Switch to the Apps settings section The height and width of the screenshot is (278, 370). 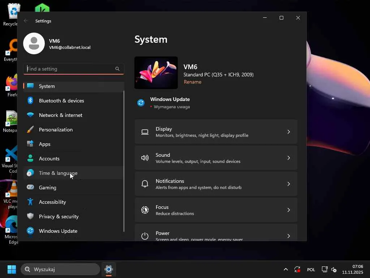pos(45,144)
